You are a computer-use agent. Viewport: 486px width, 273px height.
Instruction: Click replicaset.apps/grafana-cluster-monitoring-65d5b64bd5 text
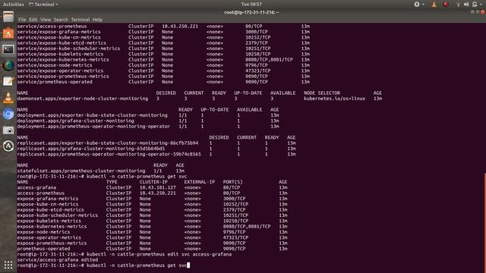(91, 149)
